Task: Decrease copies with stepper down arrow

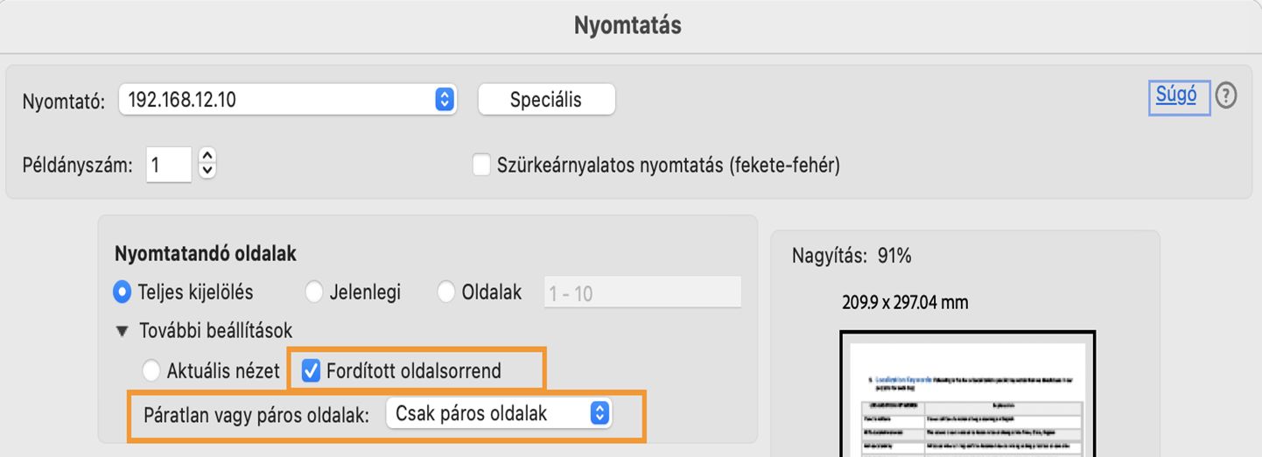Action: tap(207, 171)
